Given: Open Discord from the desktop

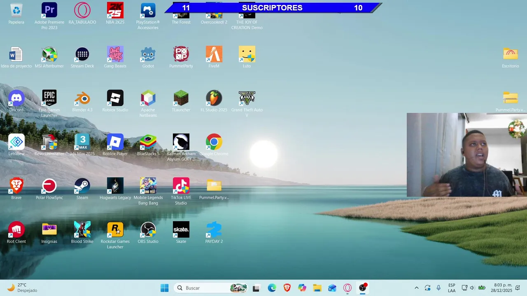Looking at the screenshot, I should [x=16, y=98].
